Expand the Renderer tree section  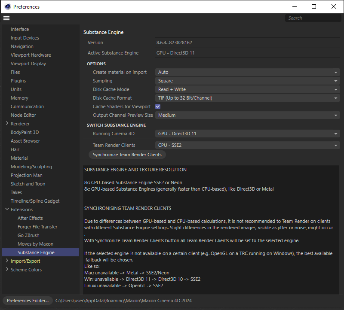point(7,124)
